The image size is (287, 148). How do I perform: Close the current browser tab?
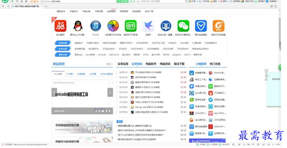(43, 6)
